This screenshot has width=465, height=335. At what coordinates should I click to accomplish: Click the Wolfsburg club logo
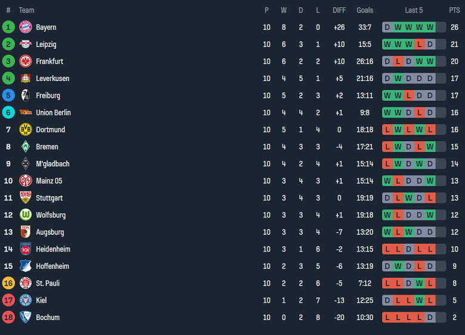pos(25,215)
